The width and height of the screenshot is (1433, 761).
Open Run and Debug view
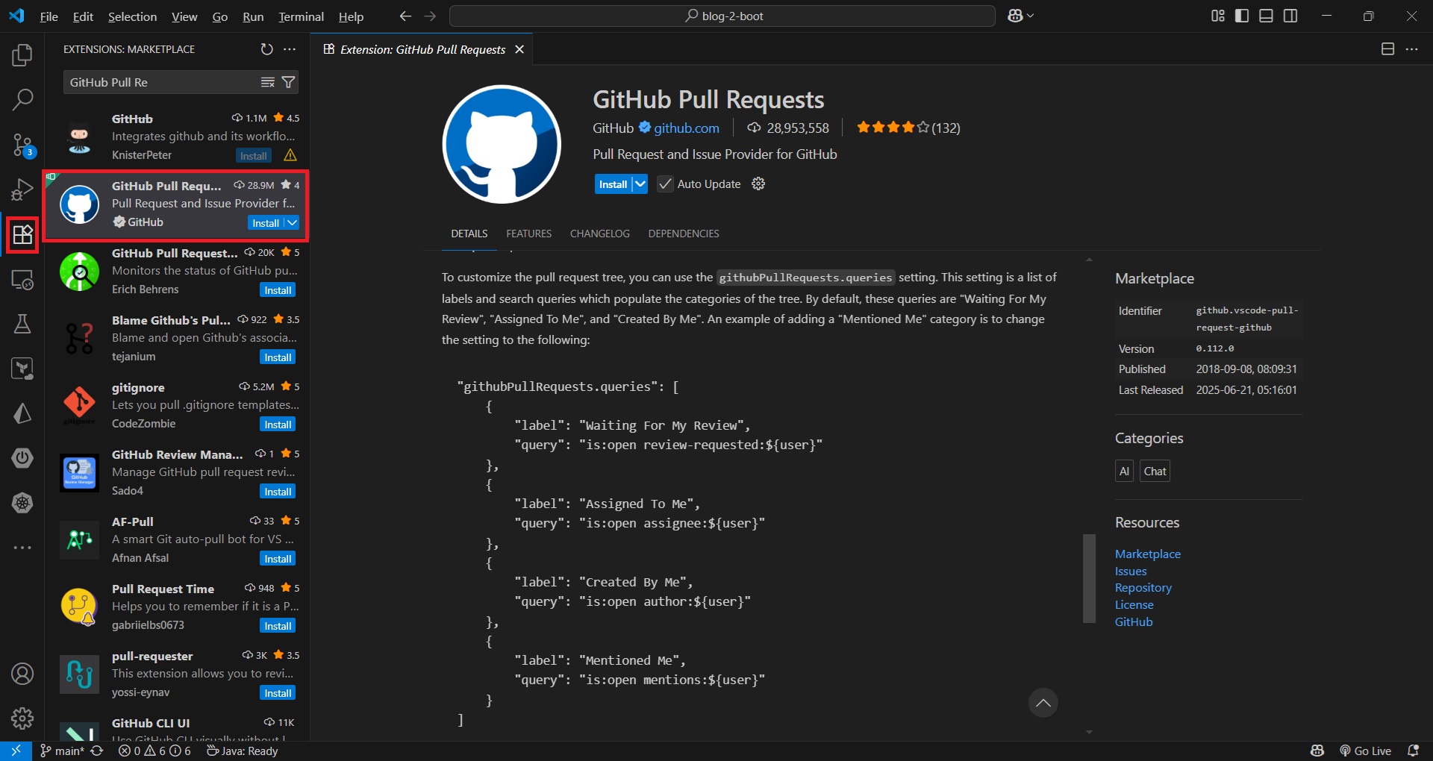tap(22, 190)
